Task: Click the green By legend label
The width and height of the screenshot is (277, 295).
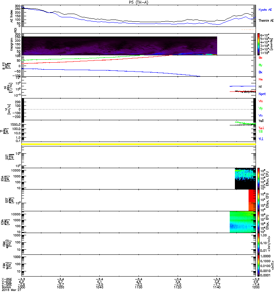Action: coord(260,65)
